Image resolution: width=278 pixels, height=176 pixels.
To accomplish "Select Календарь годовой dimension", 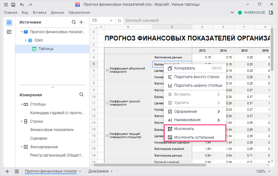I will (57, 113).
